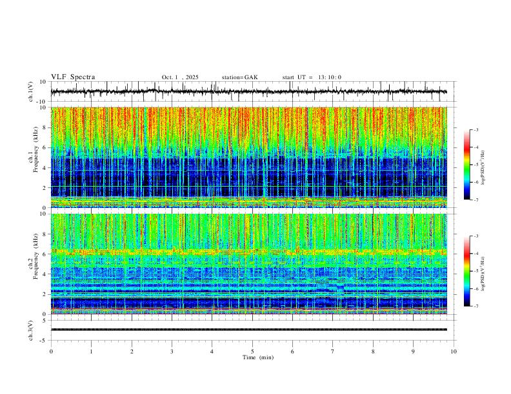Click the ch.1(V) waveform axis label
Screen dimensions: 511x394
pos(31,91)
